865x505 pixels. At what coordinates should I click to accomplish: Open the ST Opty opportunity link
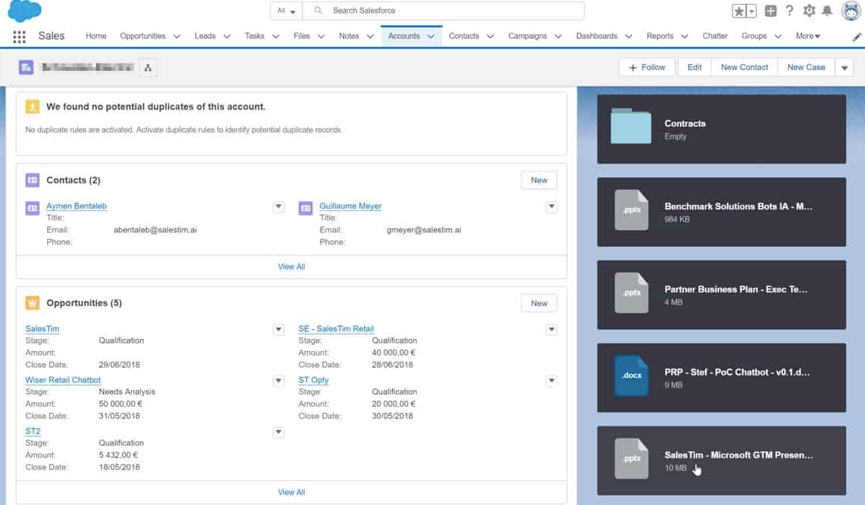(x=314, y=380)
